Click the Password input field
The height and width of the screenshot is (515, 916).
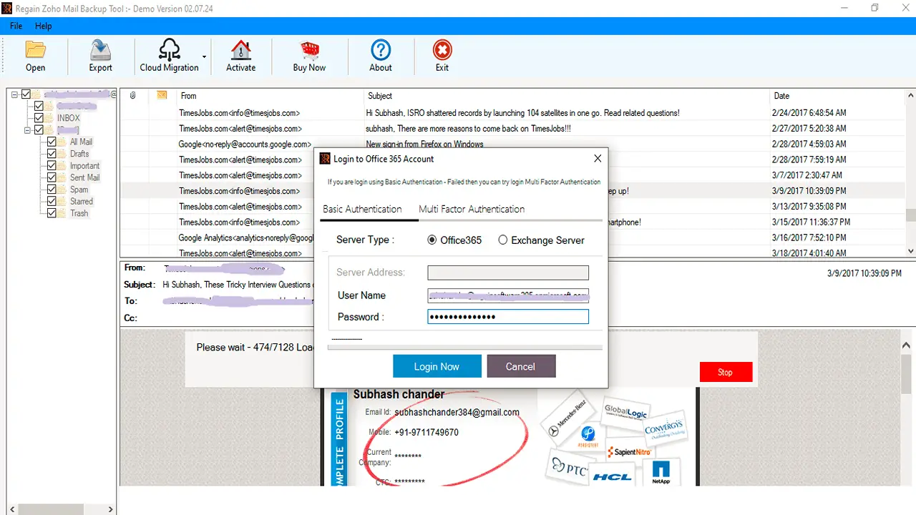tap(508, 317)
